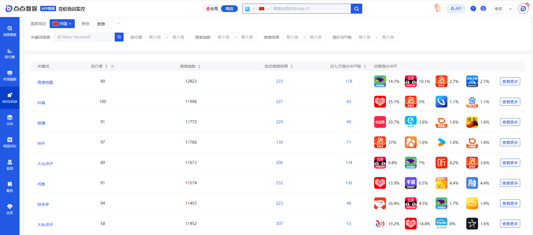Sort by 流行度 column arrows
Image resolution: width=533 pixels, height=235 pixels.
[106, 67]
